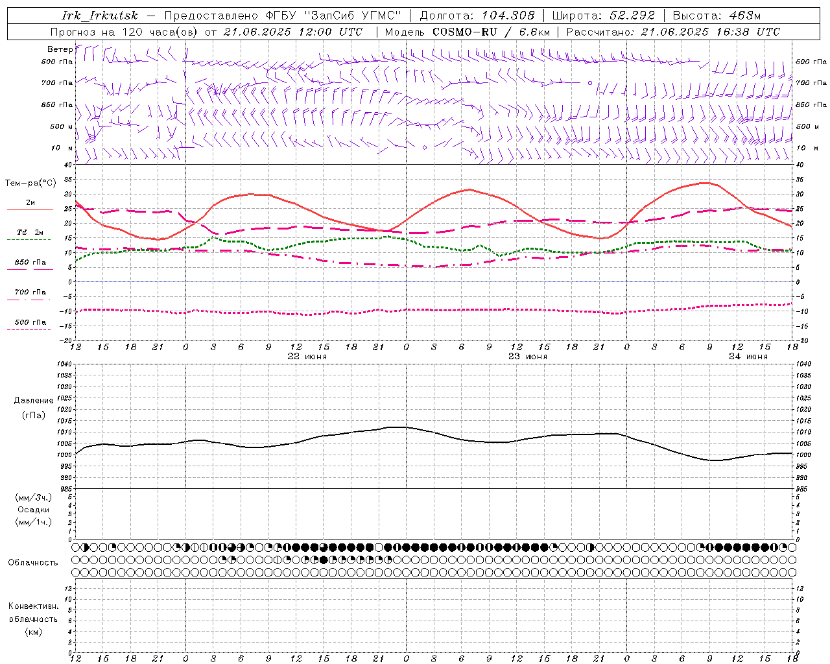Click the Давление panel label
Image resolution: width=830 pixels, height=664 pixels.
(34, 401)
